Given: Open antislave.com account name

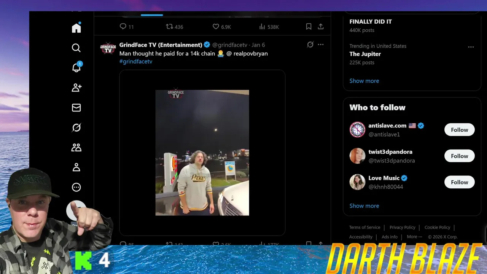Looking at the screenshot, I should point(387,126).
